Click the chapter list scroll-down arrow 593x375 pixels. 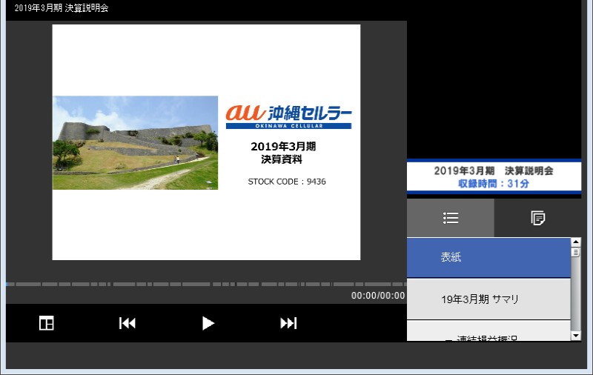(x=576, y=336)
